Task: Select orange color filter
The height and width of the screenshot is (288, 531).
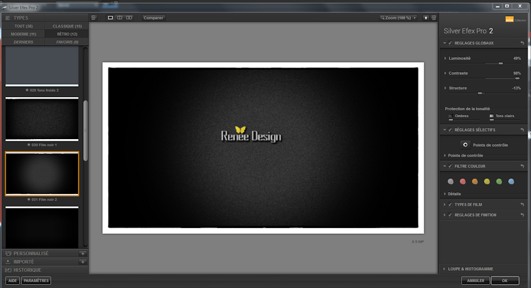Action: 475,182
